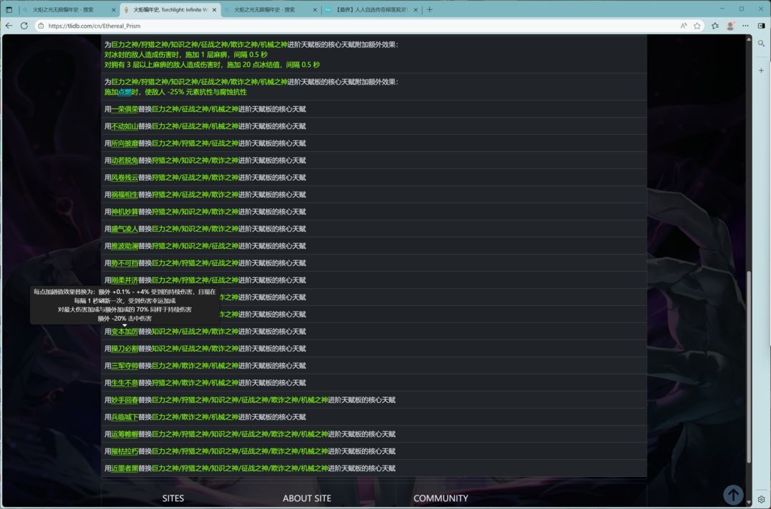771x509 pixels.
Task: Jump to page top with the up-arrow button
Action: pyautogui.click(x=732, y=495)
